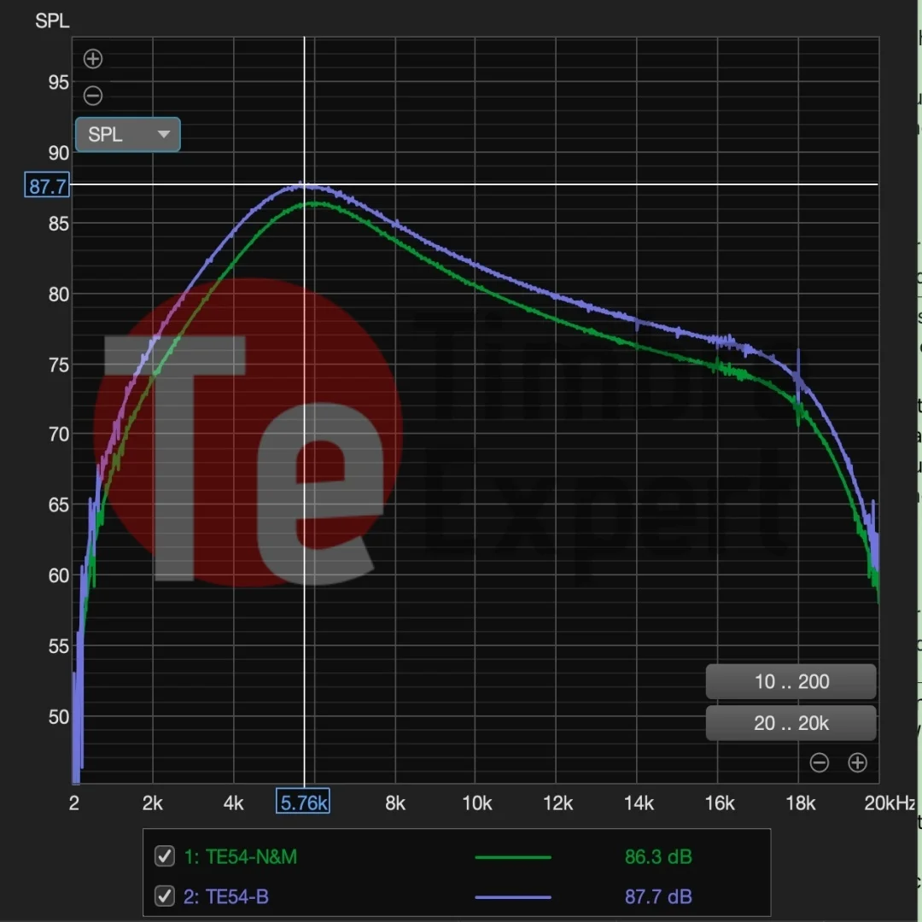Zoom in vertical SPL axis plus icon
The image size is (922, 922).
pos(93,59)
